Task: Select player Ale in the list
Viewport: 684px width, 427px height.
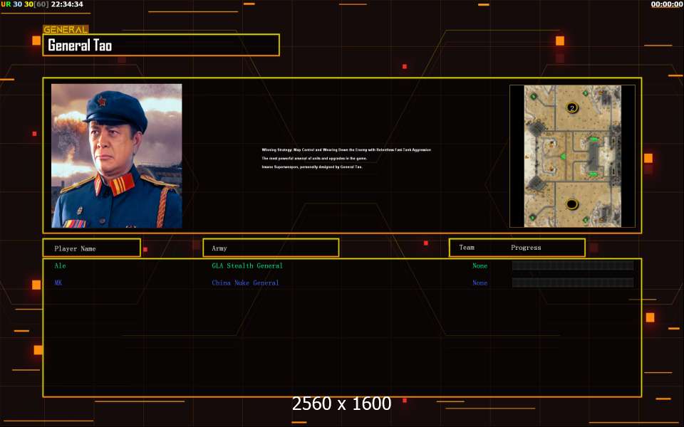Action: (x=60, y=265)
